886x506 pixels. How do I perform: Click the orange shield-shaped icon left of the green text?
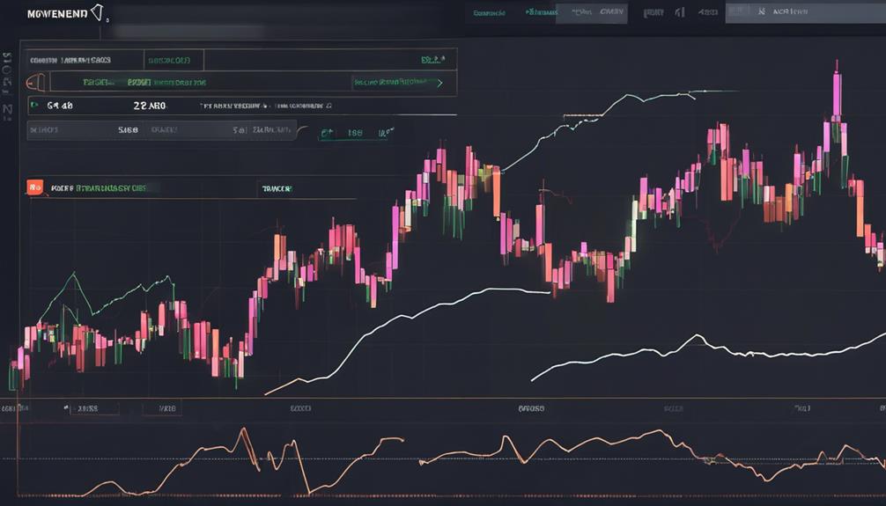point(35,83)
